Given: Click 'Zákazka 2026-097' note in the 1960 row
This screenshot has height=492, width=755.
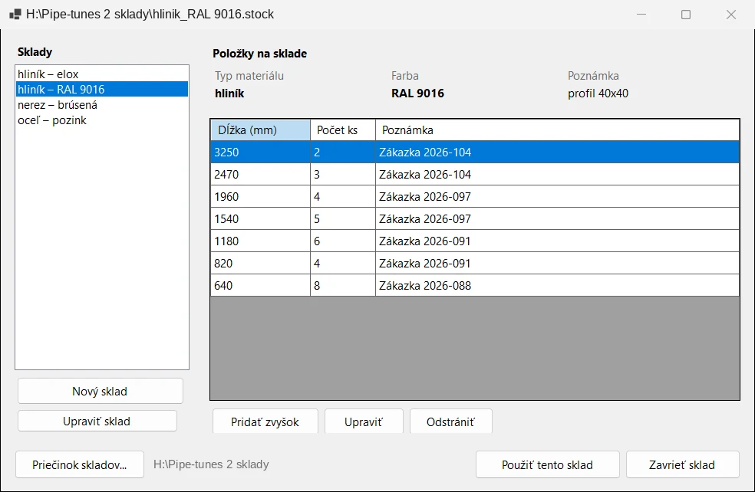Looking at the screenshot, I should 557,196.
